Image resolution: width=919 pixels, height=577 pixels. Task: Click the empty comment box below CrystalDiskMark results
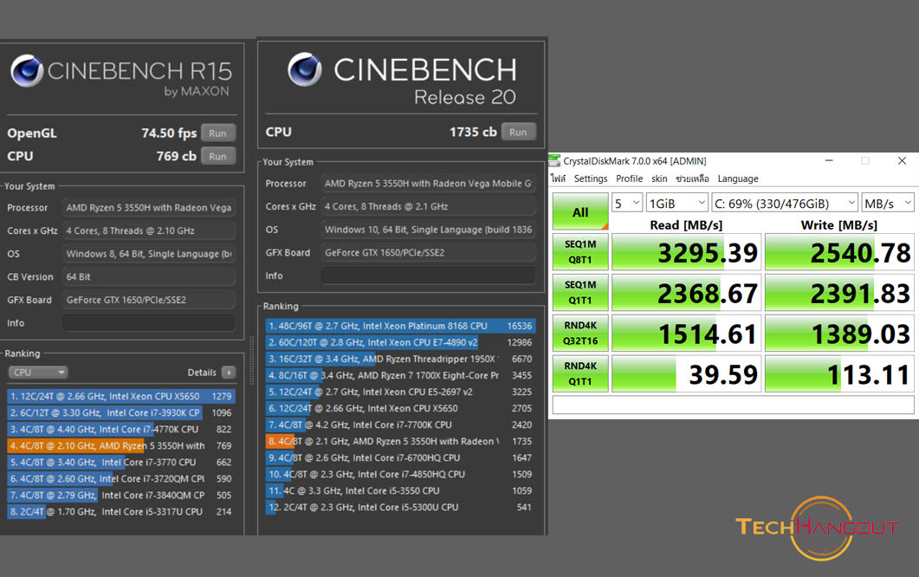tap(733, 405)
